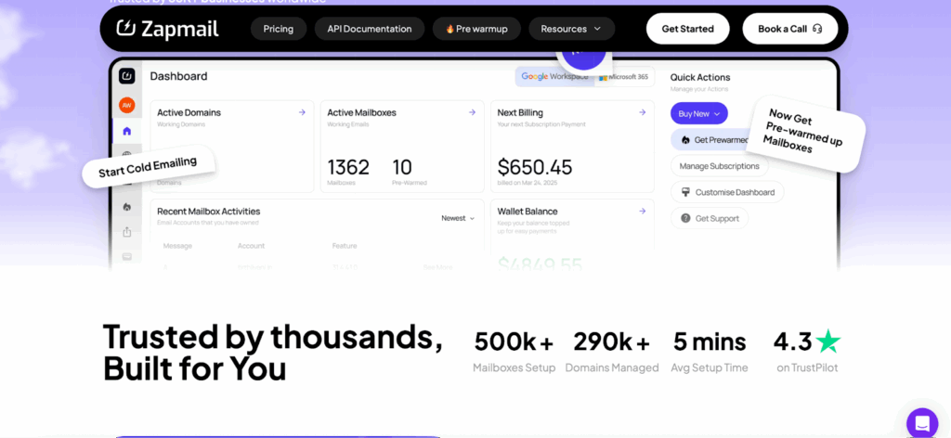Screen dimensions: 951x438
Task: Click the Account column header
Action: pos(251,246)
